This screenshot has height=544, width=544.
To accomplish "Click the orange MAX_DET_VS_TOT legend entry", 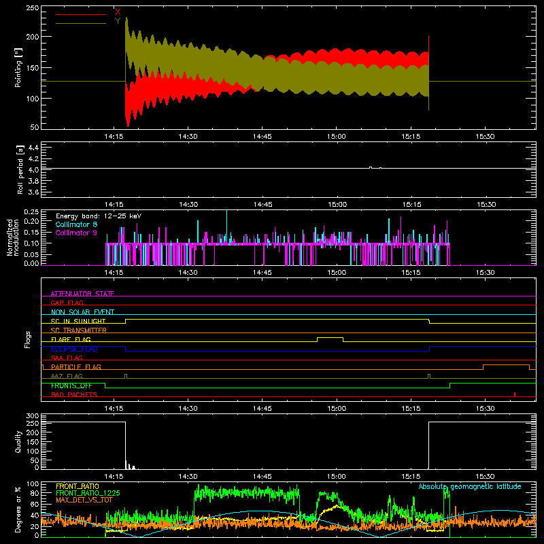I will coord(84,500).
